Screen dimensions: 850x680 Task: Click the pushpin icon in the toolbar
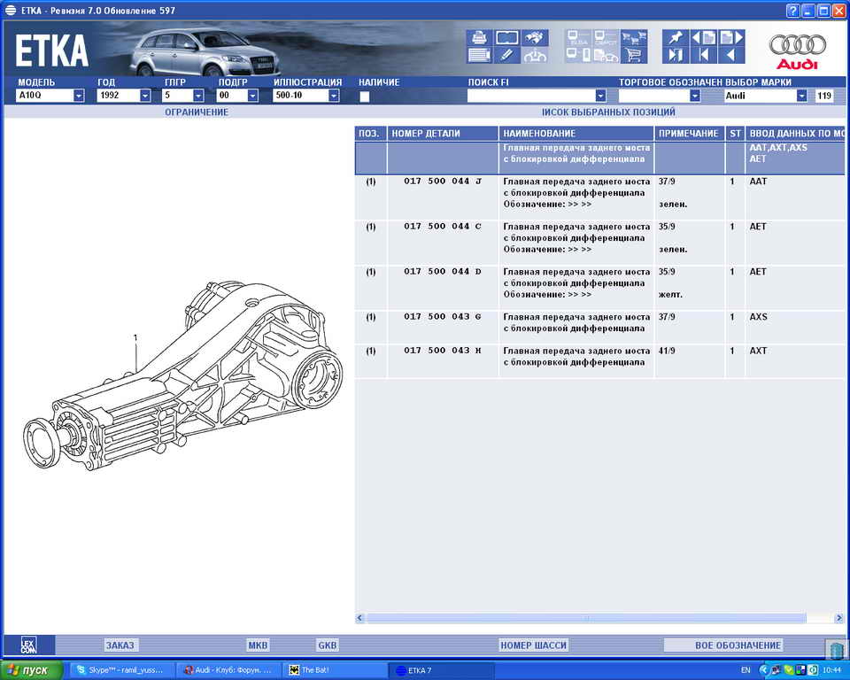676,38
